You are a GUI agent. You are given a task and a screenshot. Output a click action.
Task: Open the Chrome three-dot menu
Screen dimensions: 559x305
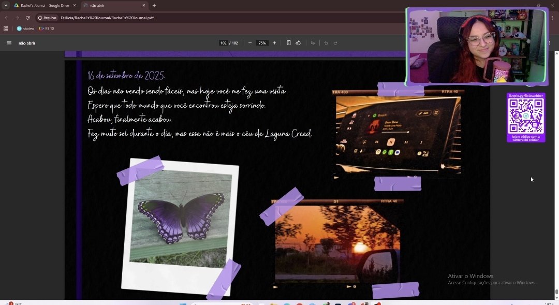[552, 18]
